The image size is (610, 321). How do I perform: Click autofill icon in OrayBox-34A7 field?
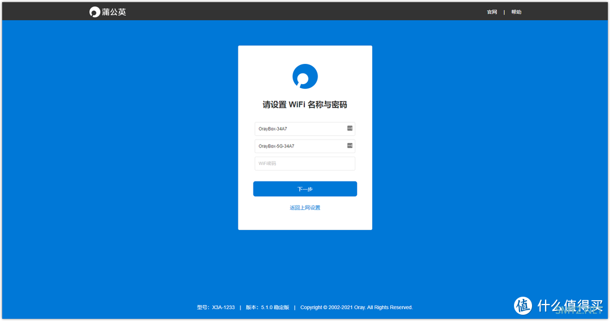point(350,128)
